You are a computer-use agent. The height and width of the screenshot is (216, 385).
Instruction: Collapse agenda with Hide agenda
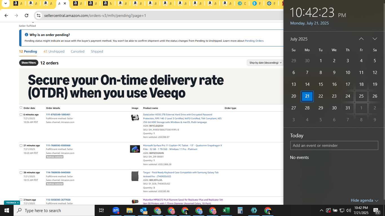coord(364,200)
